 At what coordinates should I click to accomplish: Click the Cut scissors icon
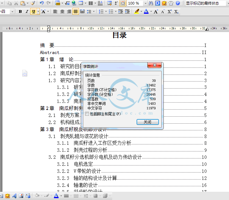[16, 3]
